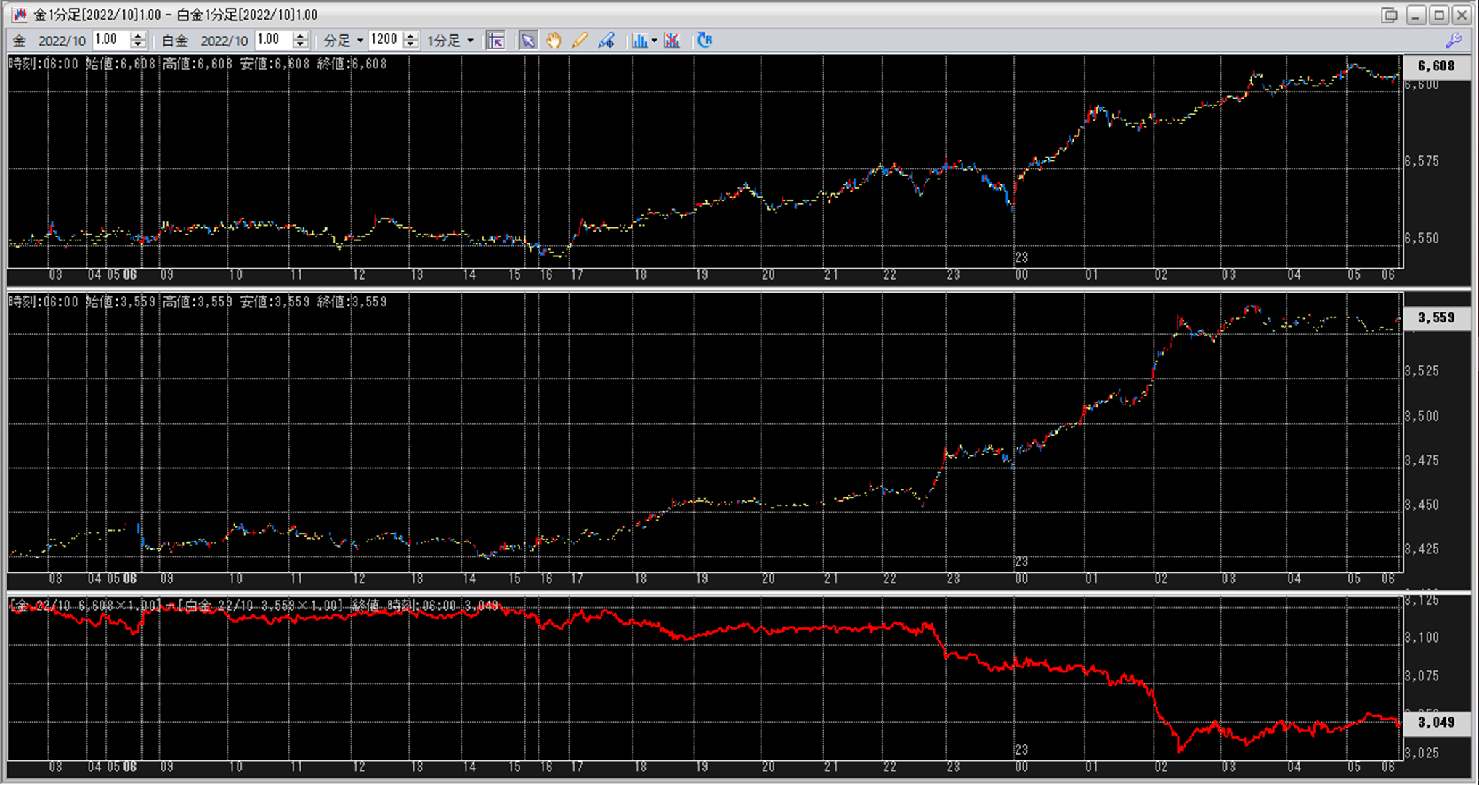Click the delete indicators red-X chart icon
This screenshot has height=785, width=1479.
[672, 41]
